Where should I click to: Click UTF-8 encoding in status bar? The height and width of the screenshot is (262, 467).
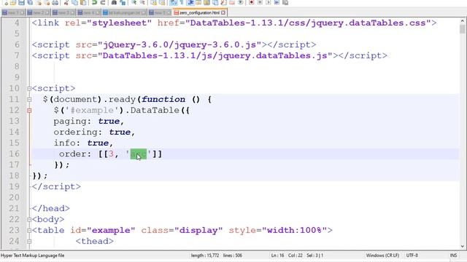pyautogui.click(x=412, y=255)
